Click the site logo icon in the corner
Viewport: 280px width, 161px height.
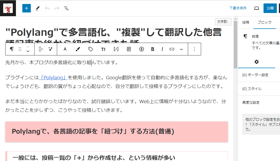pyautogui.click(x=8, y=8)
